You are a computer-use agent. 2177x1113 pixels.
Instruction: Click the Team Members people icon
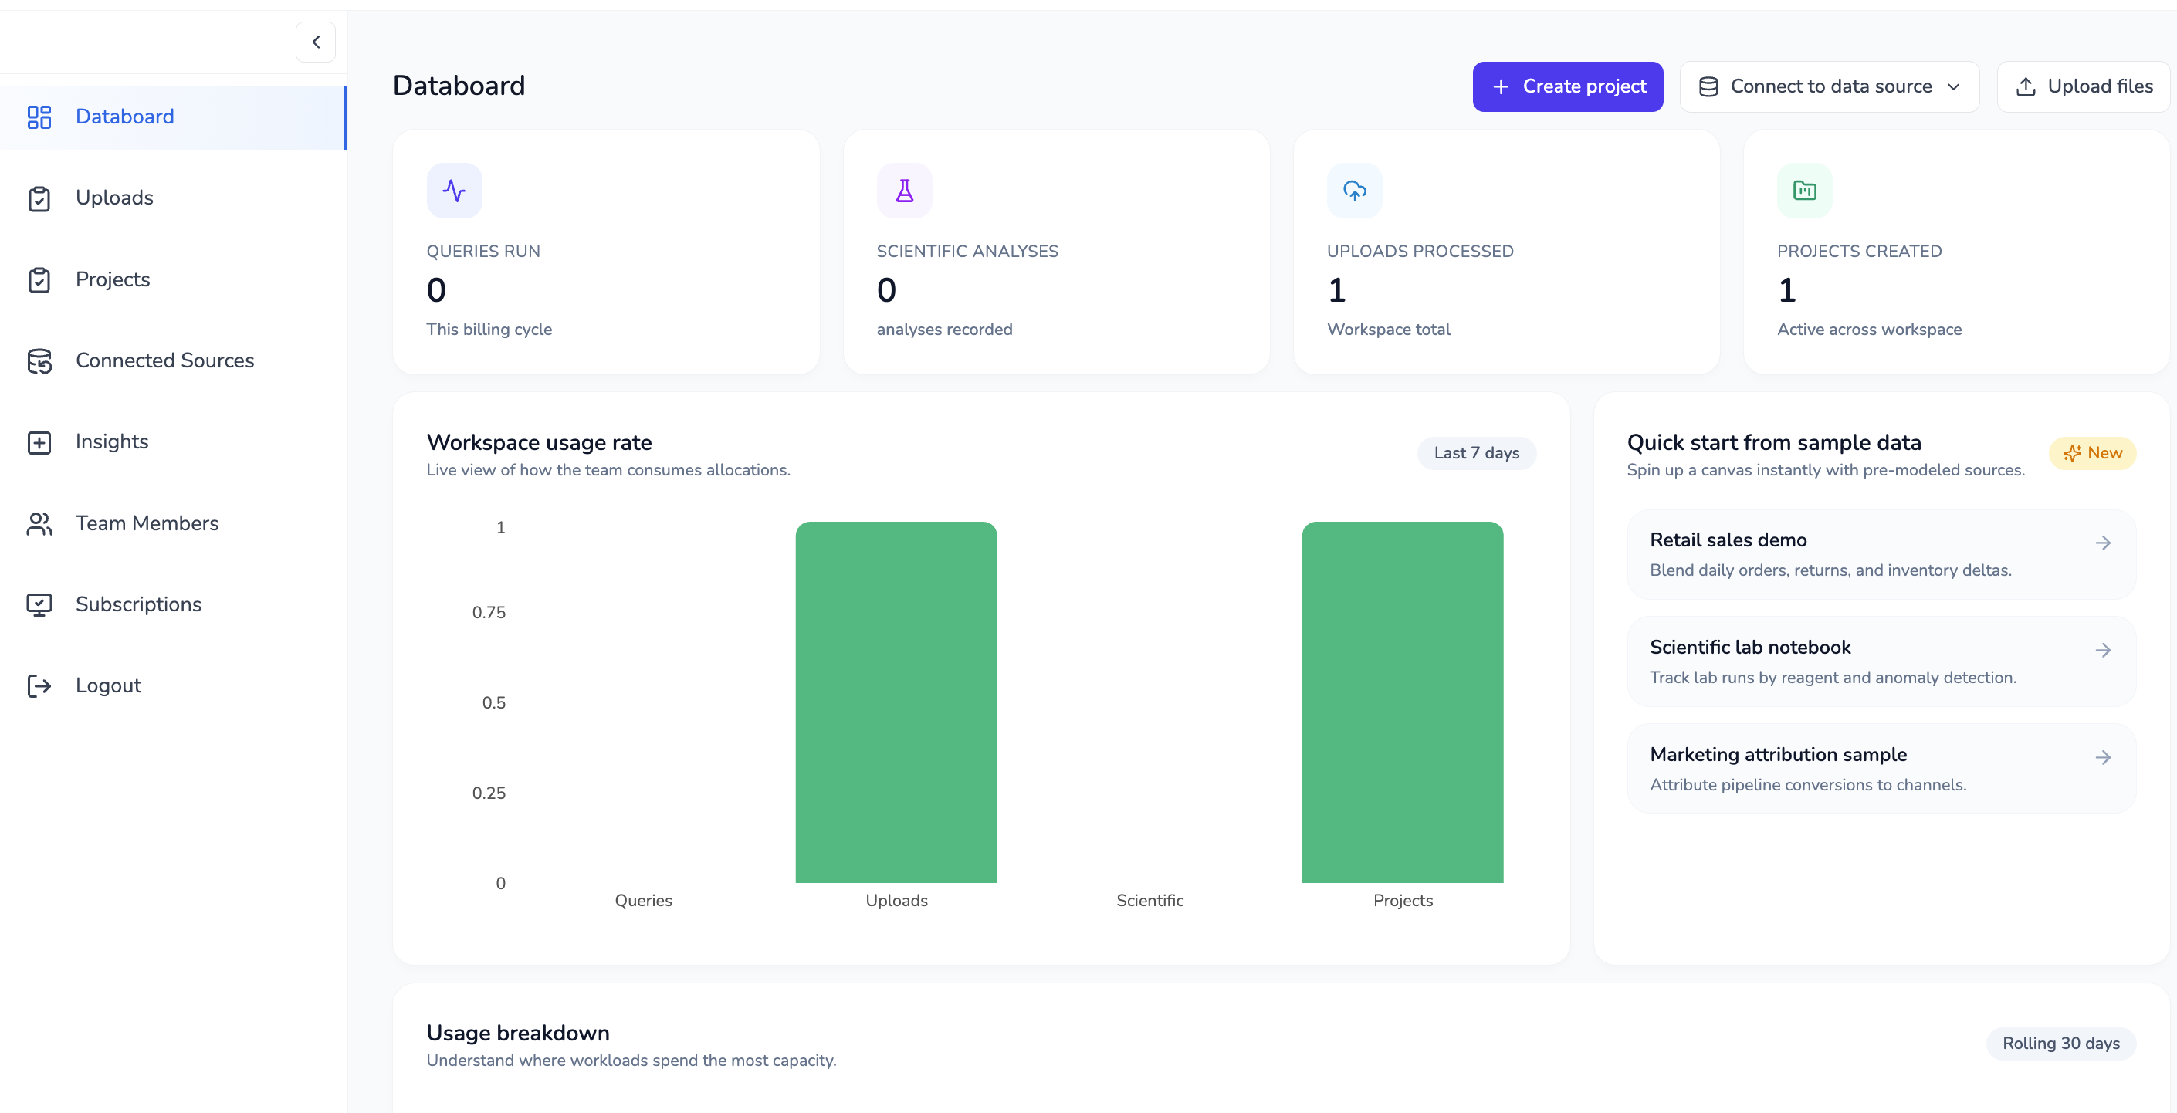coord(39,524)
